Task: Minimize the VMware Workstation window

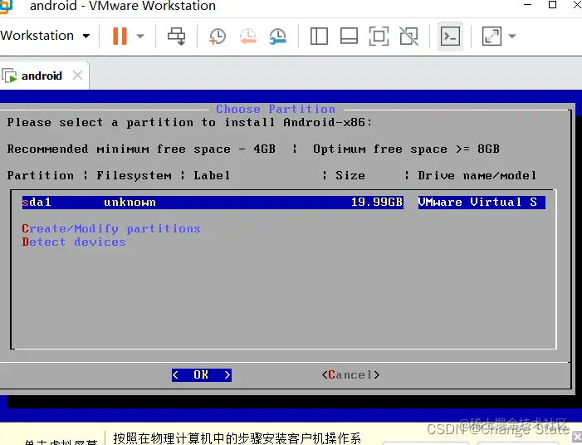Action: pyautogui.click(x=527, y=5)
